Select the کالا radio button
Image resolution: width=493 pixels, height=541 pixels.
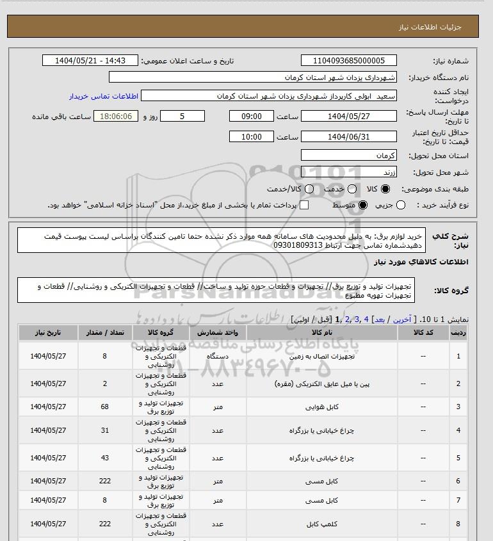coord(385,189)
